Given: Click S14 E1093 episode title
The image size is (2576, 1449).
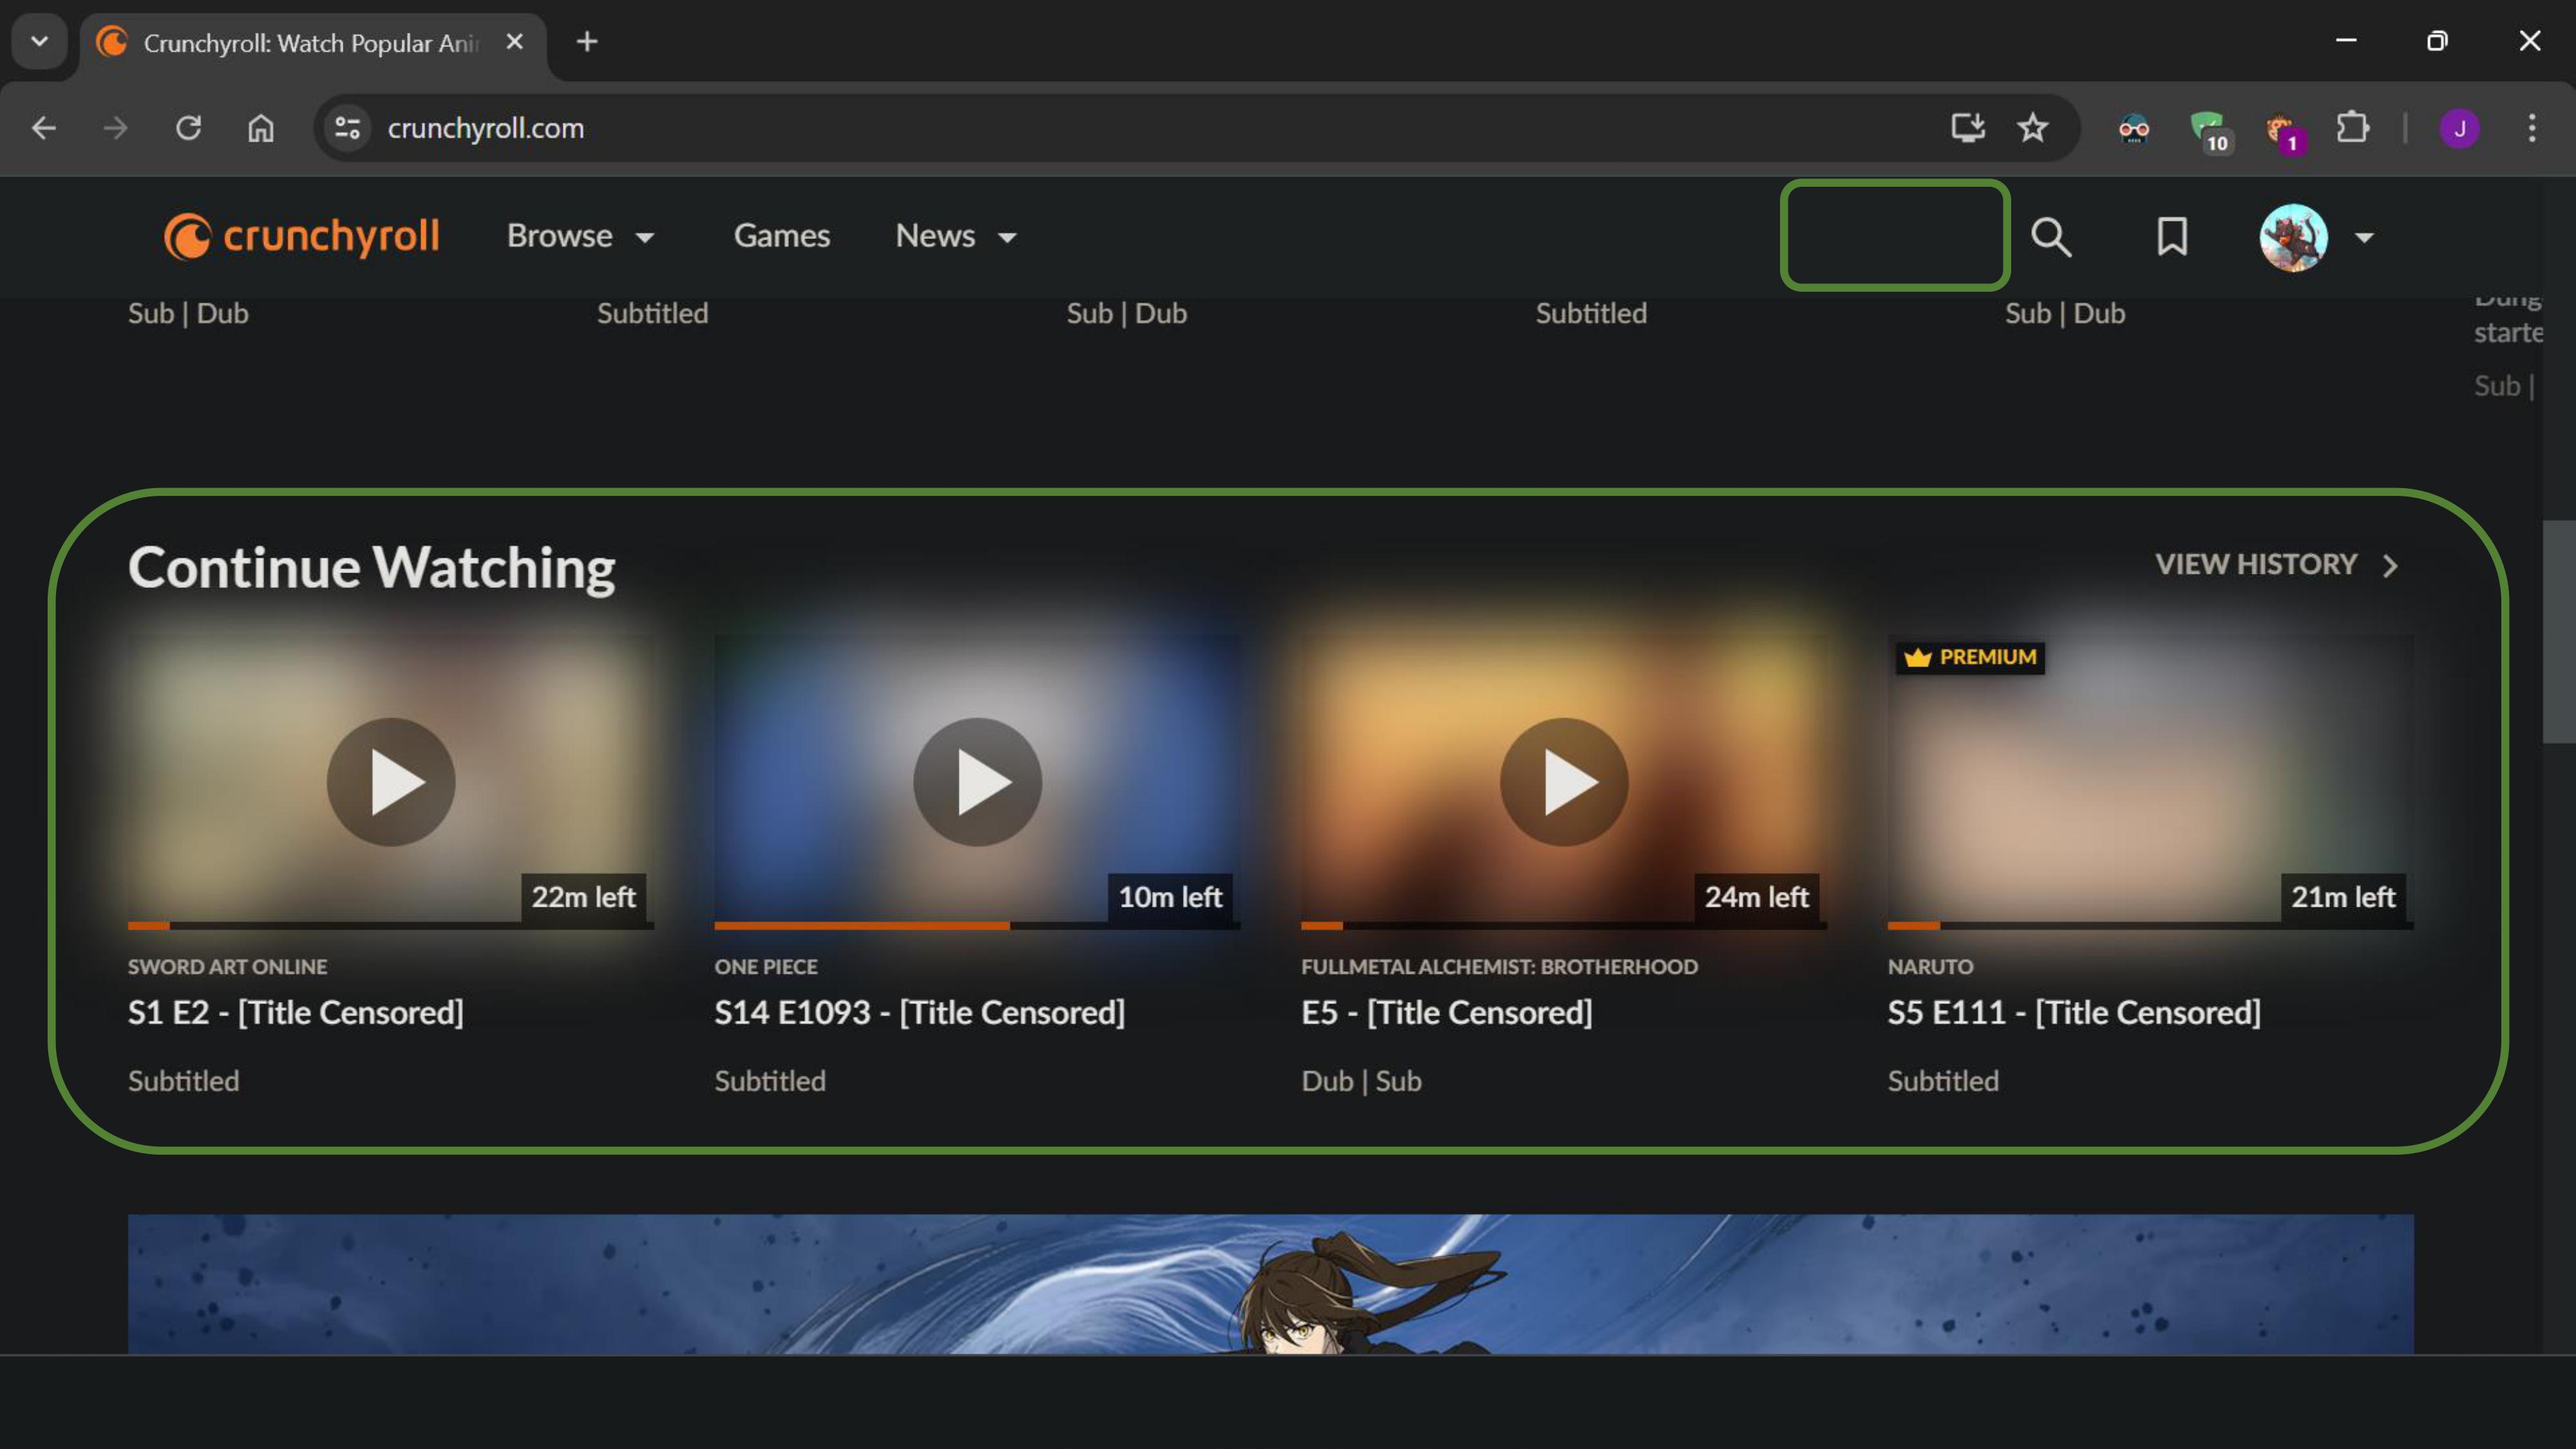Looking at the screenshot, I should coord(919,1012).
